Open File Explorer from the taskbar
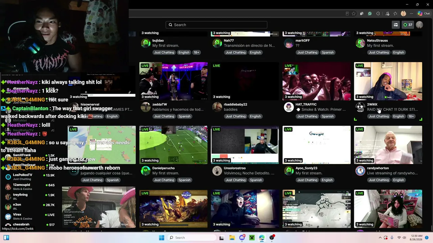Image resolution: width=433 pixels, height=243 pixels. click(232, 238)
